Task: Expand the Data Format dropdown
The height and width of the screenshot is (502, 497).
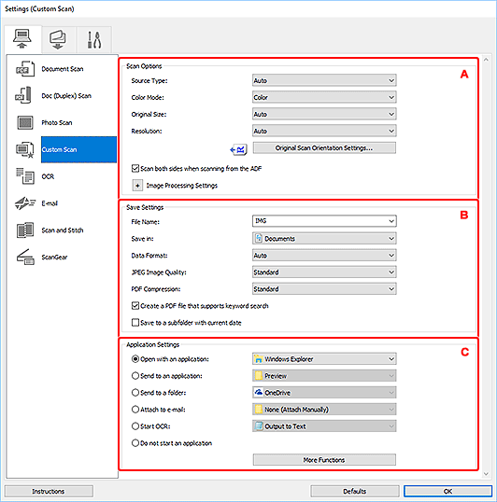Action: 324,255
